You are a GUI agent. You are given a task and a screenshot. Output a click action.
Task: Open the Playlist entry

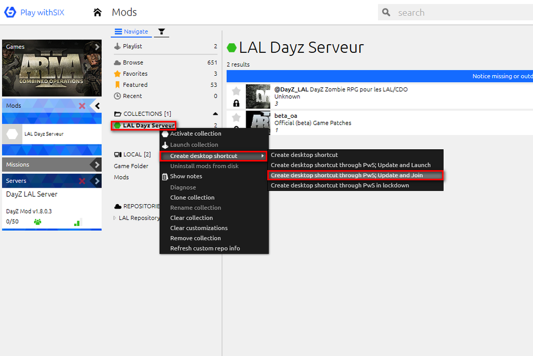click(166, 46)
